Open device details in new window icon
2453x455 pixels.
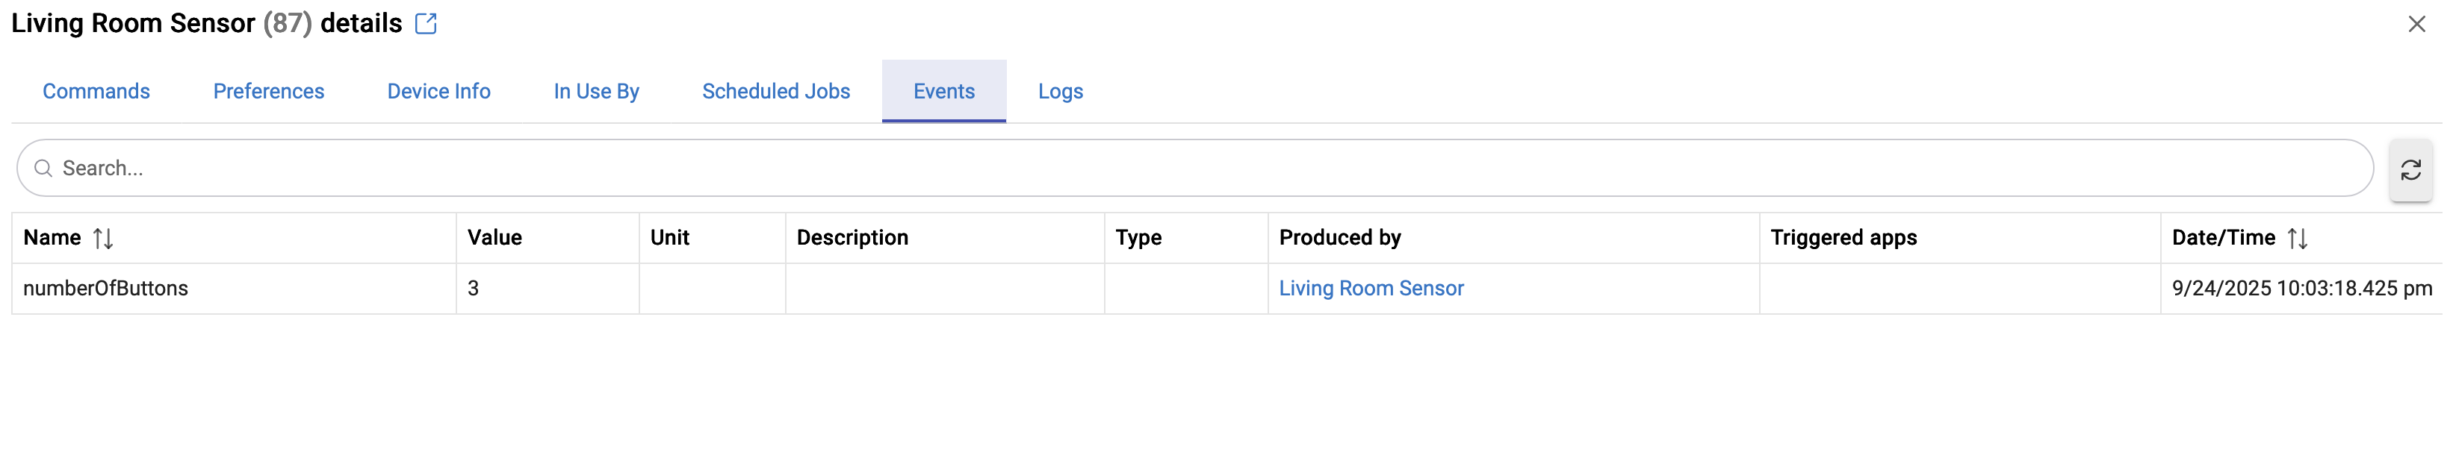(426, 24)
